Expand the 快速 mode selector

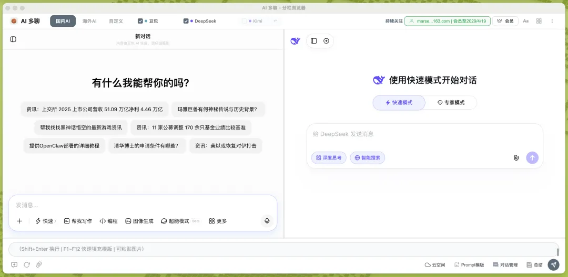[45, 221]
